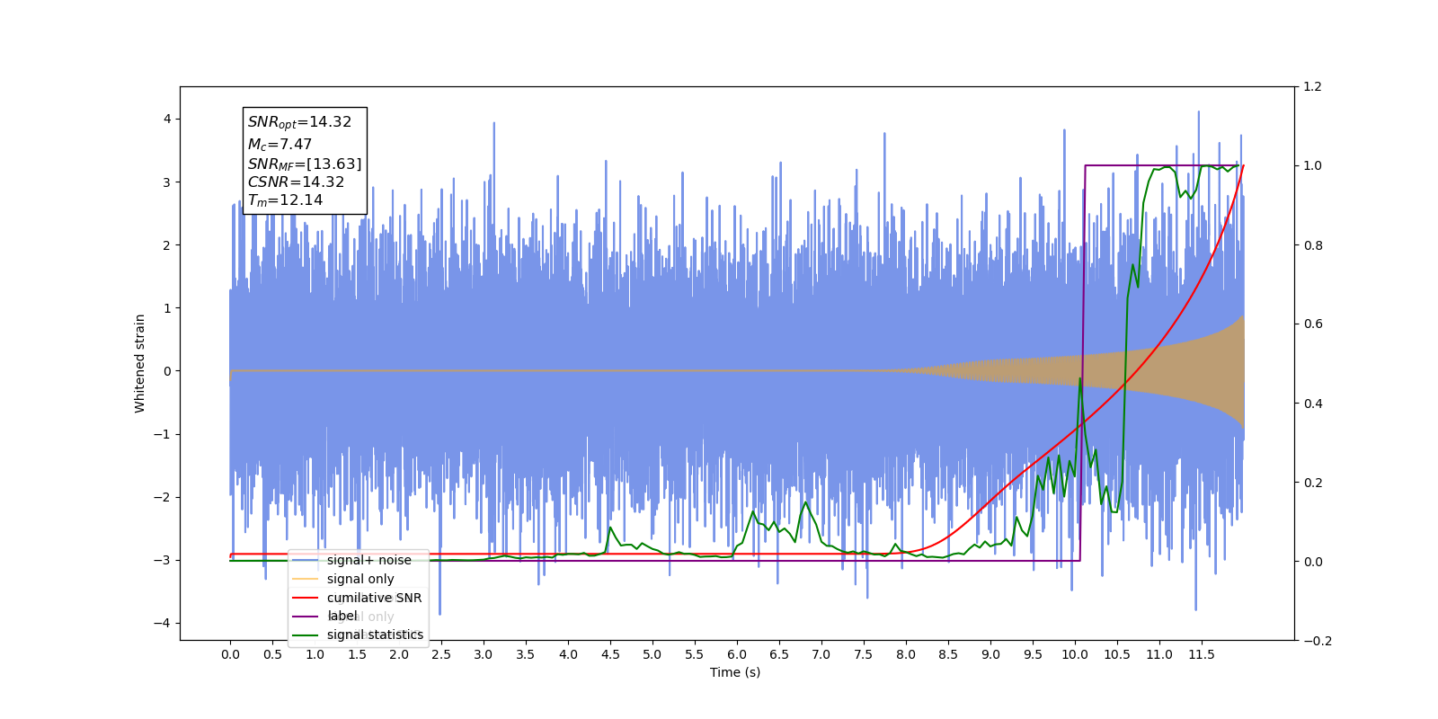
Task: Click the CSNR=14.32 annotation text
Action: [x=296, y=182]
